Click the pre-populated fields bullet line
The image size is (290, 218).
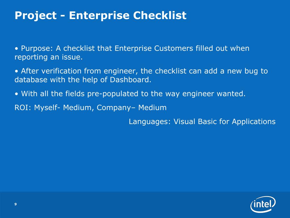tap(130, 94)
